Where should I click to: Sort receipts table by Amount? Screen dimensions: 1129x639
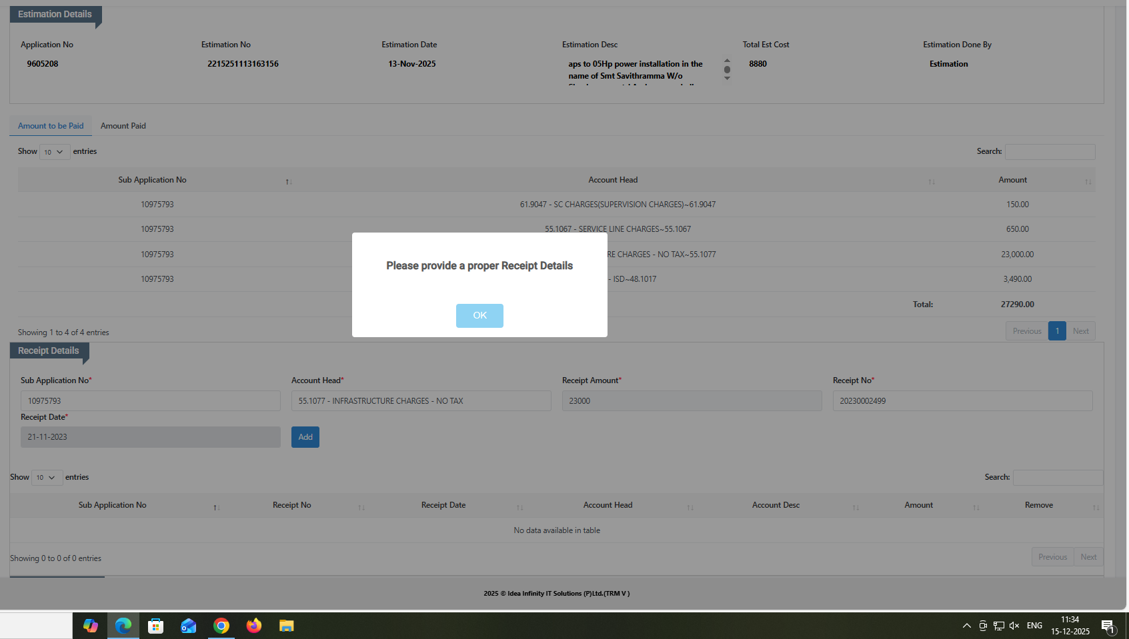pyautogui.click(x=976, y=507)
